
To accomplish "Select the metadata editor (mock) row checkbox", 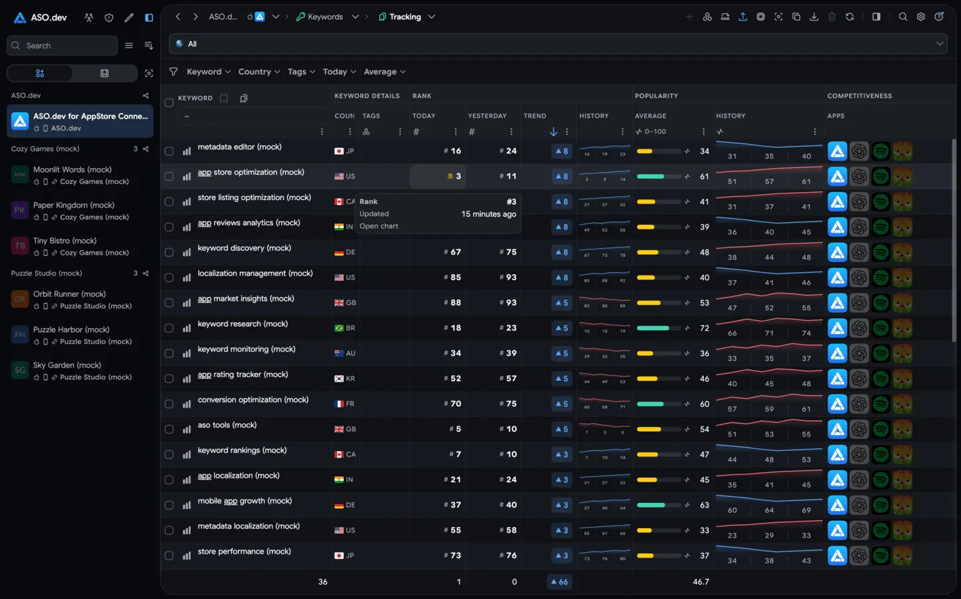I will pos(169,151).
